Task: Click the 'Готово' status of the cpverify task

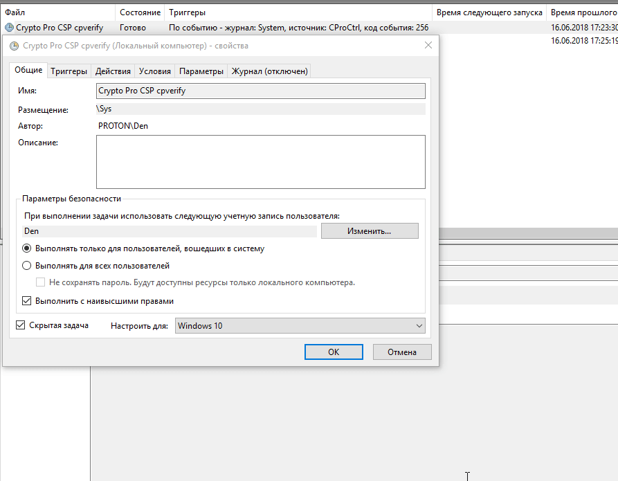Action: (133, 28)
